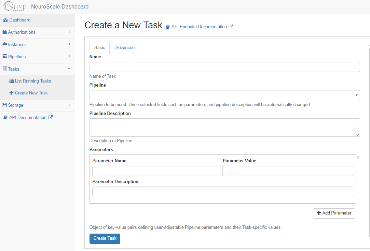The image size is (370, 251).
Task: Expand the Storage menu chevron
Action: 70,105
